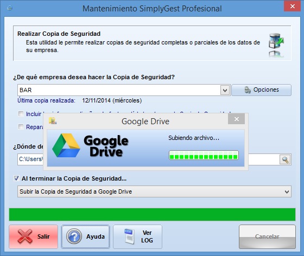Click the 'Realizar Copia de Seguridad' heading

[59, 34]
